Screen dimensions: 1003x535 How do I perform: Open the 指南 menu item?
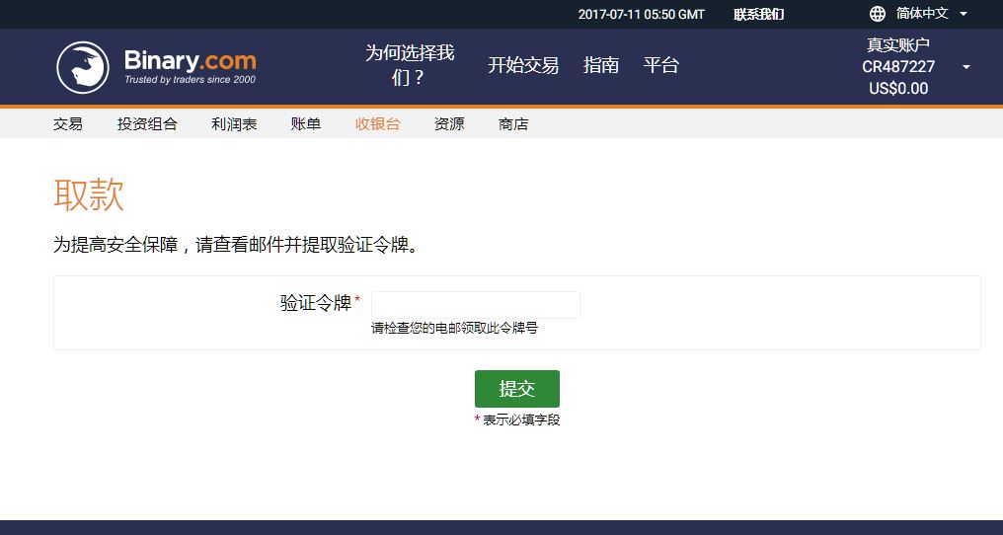[601, 65]
